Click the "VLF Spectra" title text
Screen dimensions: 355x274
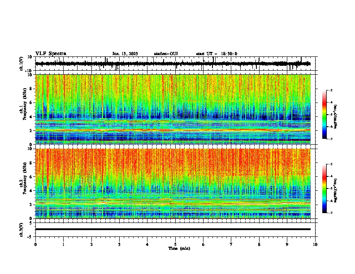(x=51, y=54)
